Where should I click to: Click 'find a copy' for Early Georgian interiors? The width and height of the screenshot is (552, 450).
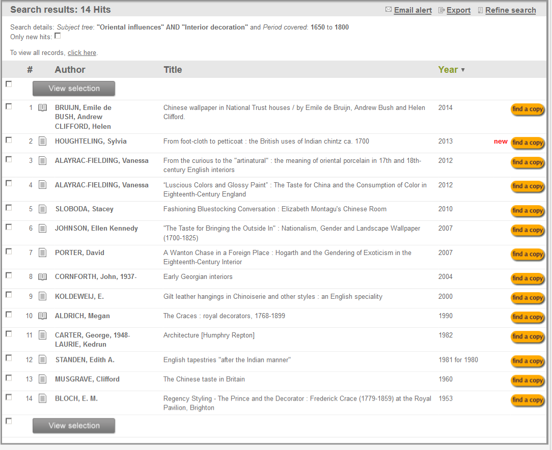click(528, 278)
